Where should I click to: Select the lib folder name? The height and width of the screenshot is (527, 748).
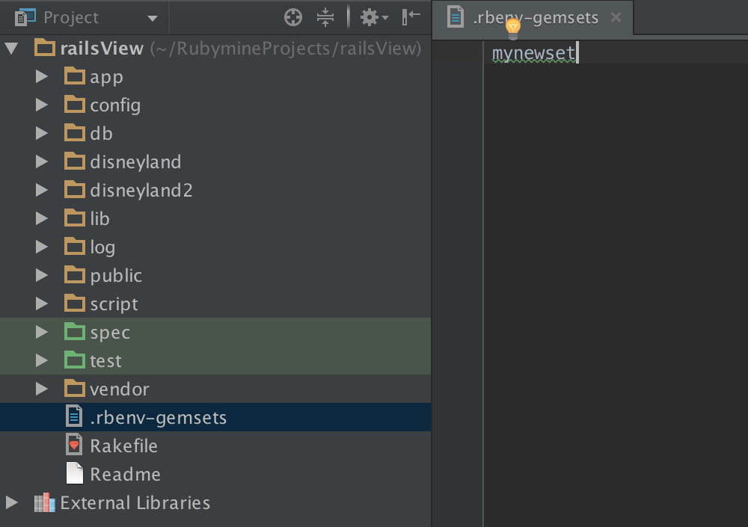click(99, 218)
